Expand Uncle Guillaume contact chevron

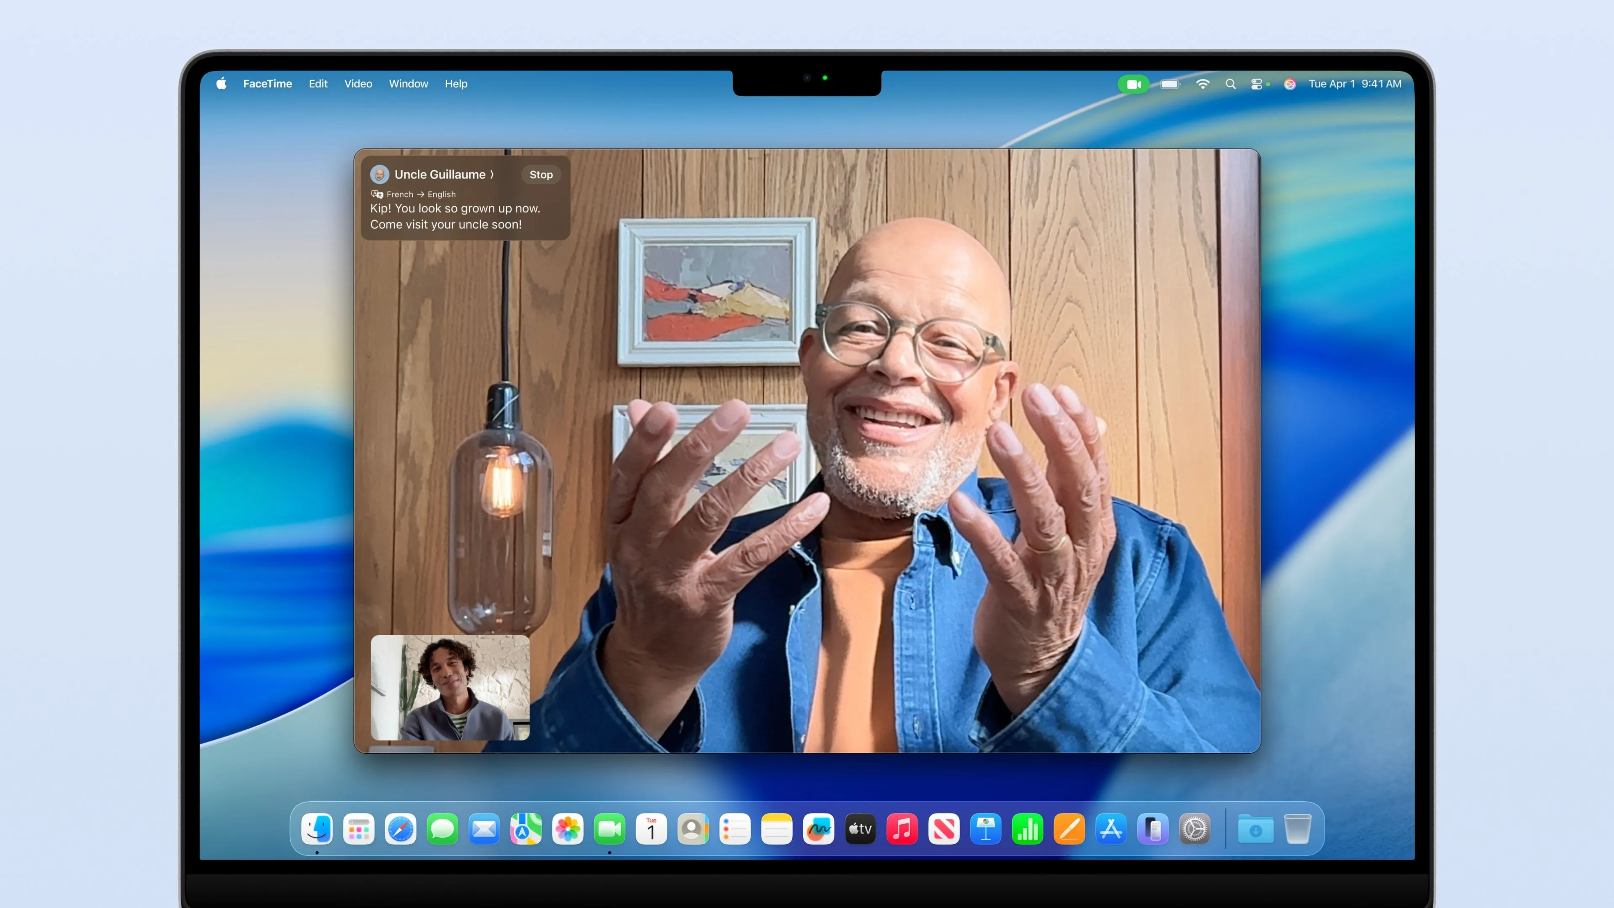[492, 175]
